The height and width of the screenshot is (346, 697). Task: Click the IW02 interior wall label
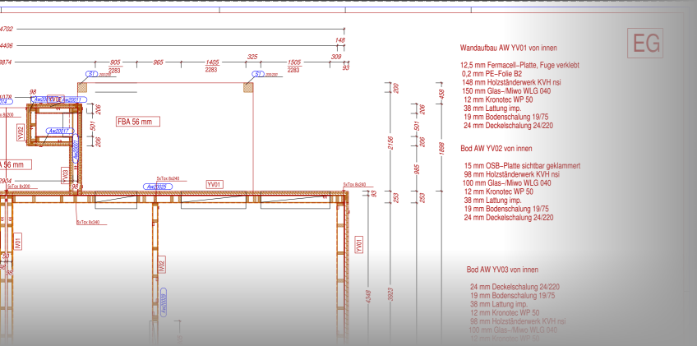[x=162, y=264]
